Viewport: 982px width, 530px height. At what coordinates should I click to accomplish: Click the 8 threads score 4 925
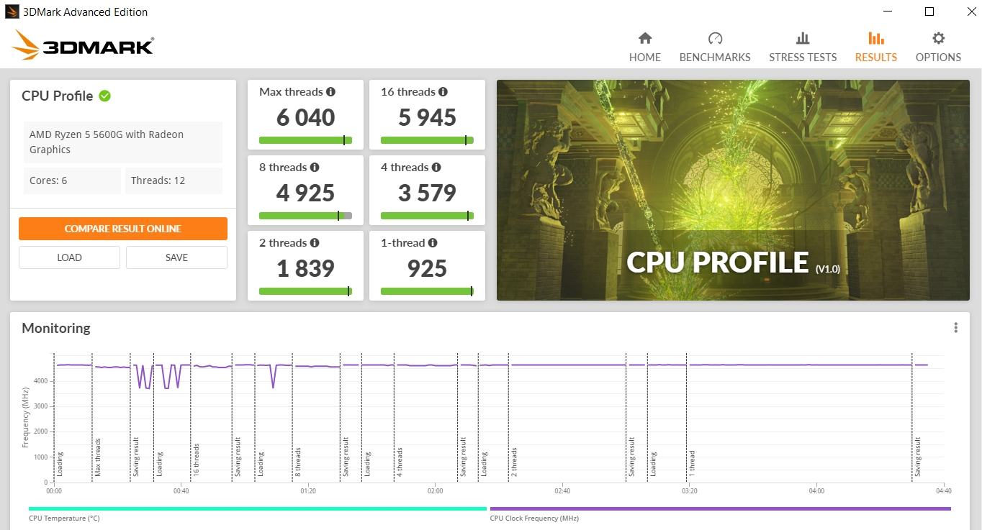tap(306, 193)
